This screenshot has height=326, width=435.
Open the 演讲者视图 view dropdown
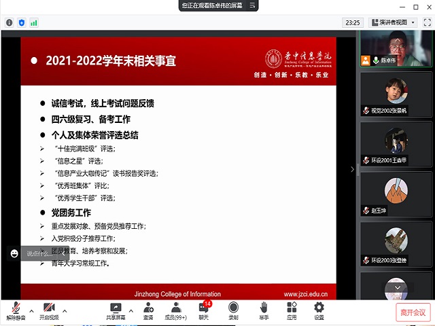coord(393,22)
